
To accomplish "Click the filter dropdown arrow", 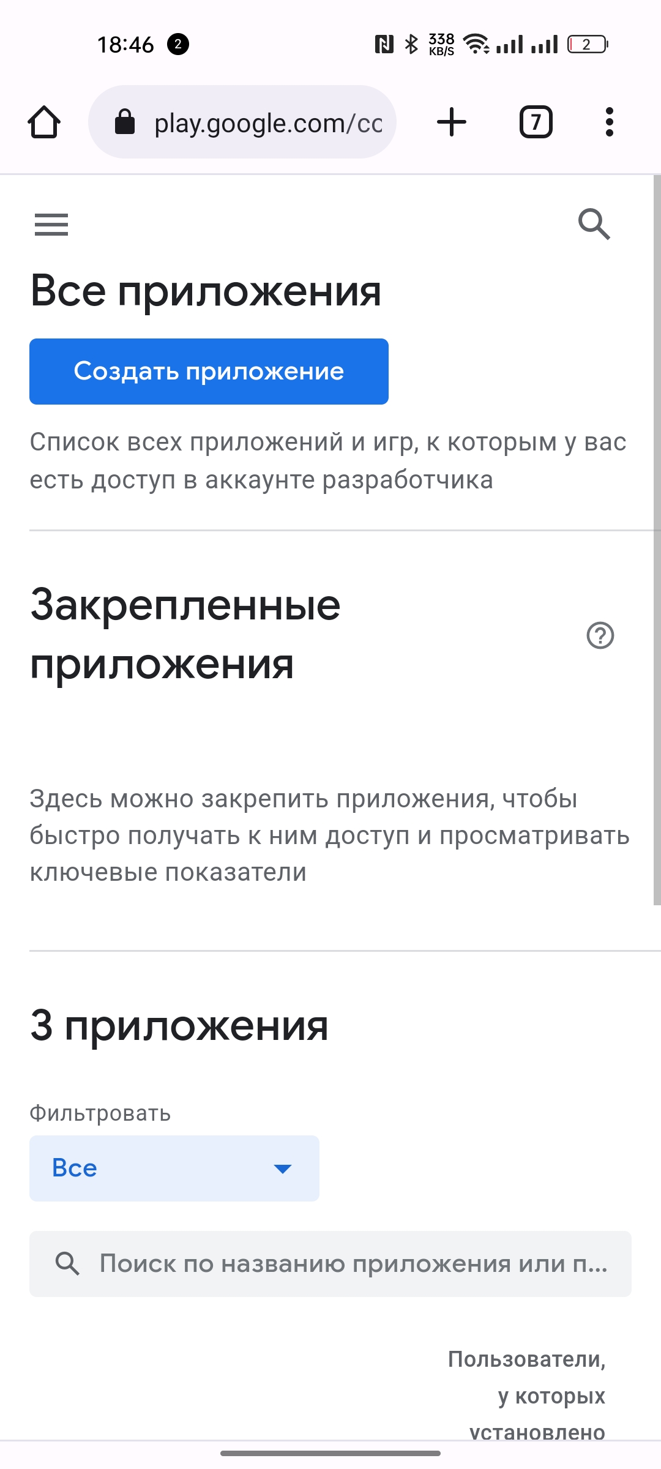I will click(x=282, y=1169).
